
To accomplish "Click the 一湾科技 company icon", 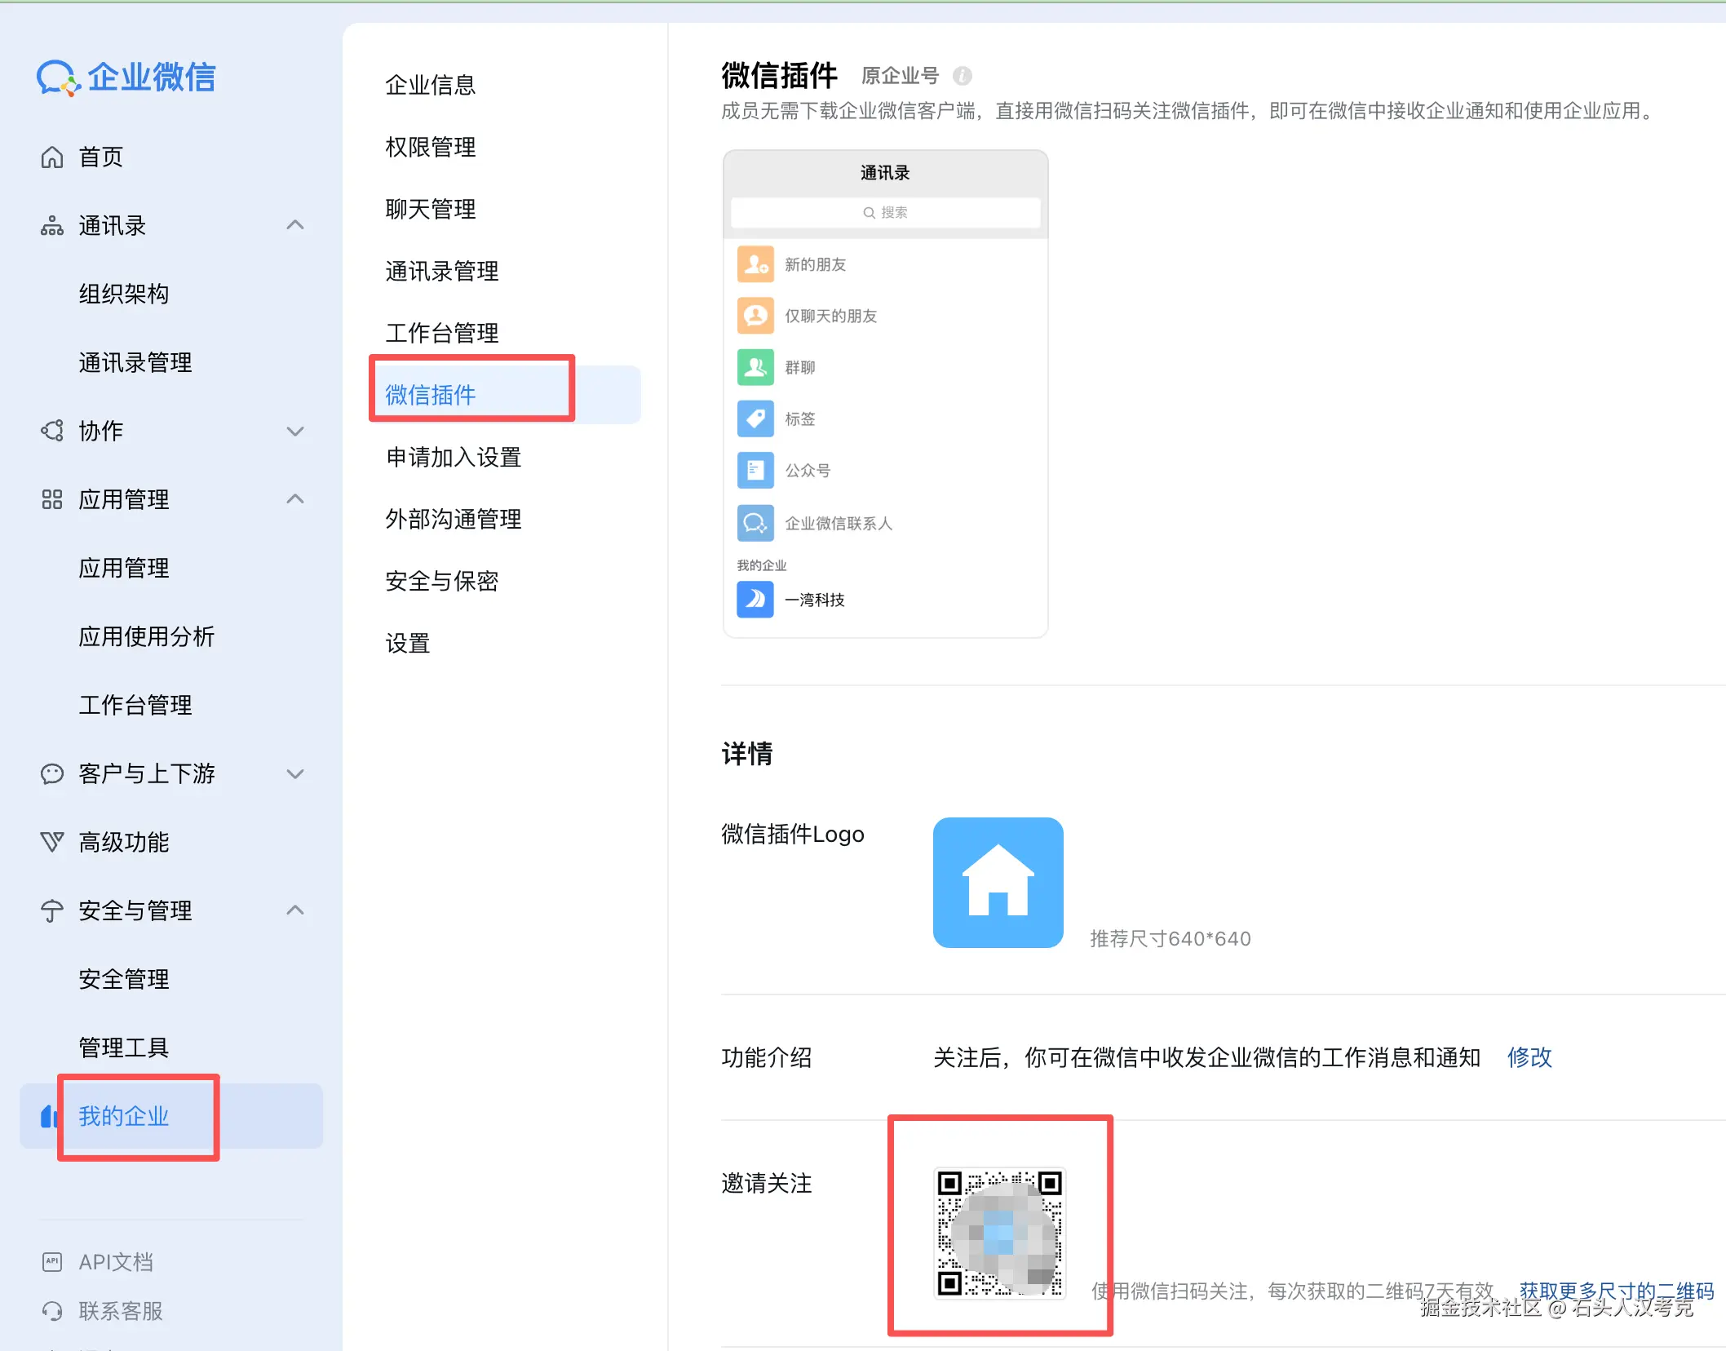I will click(755, 600).
